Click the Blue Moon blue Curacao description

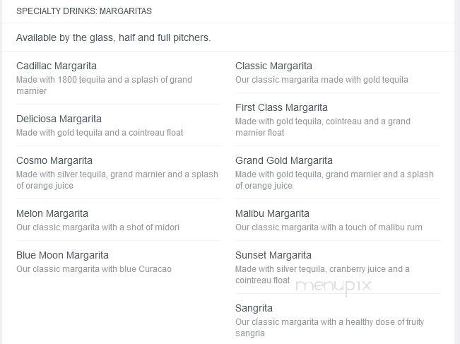pos(94,269)
